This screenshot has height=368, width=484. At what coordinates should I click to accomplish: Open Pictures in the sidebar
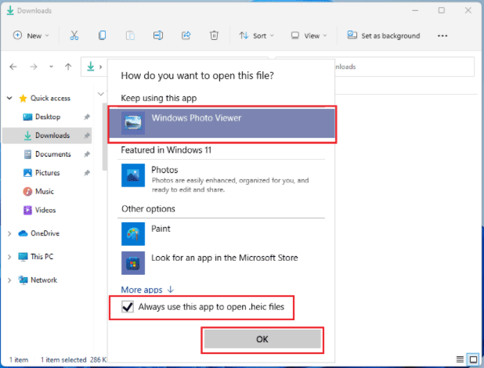coord(42,172)
